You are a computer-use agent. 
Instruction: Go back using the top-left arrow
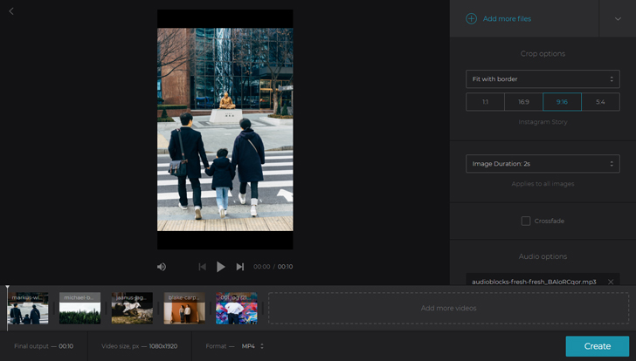[11, 11]
